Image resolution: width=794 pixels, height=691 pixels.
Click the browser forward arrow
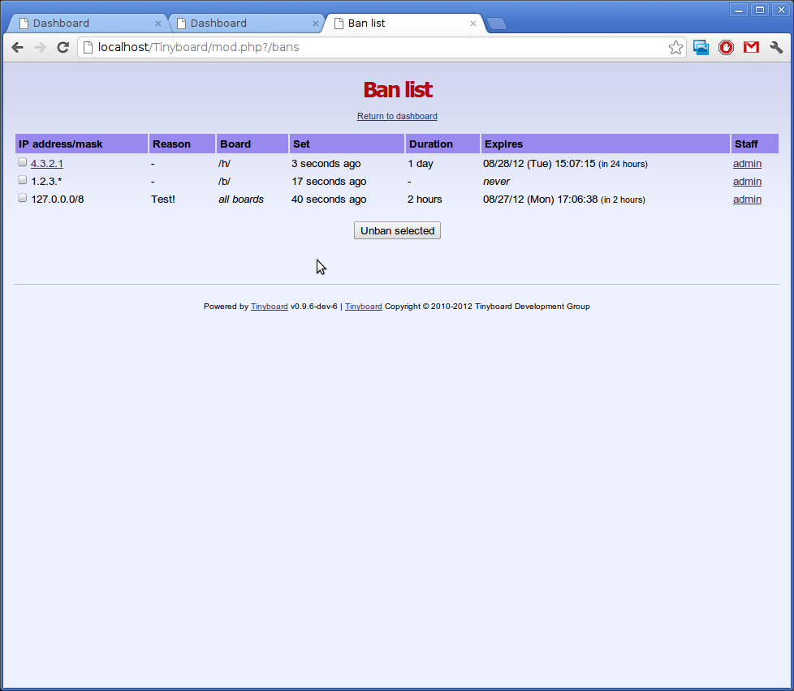40,48
